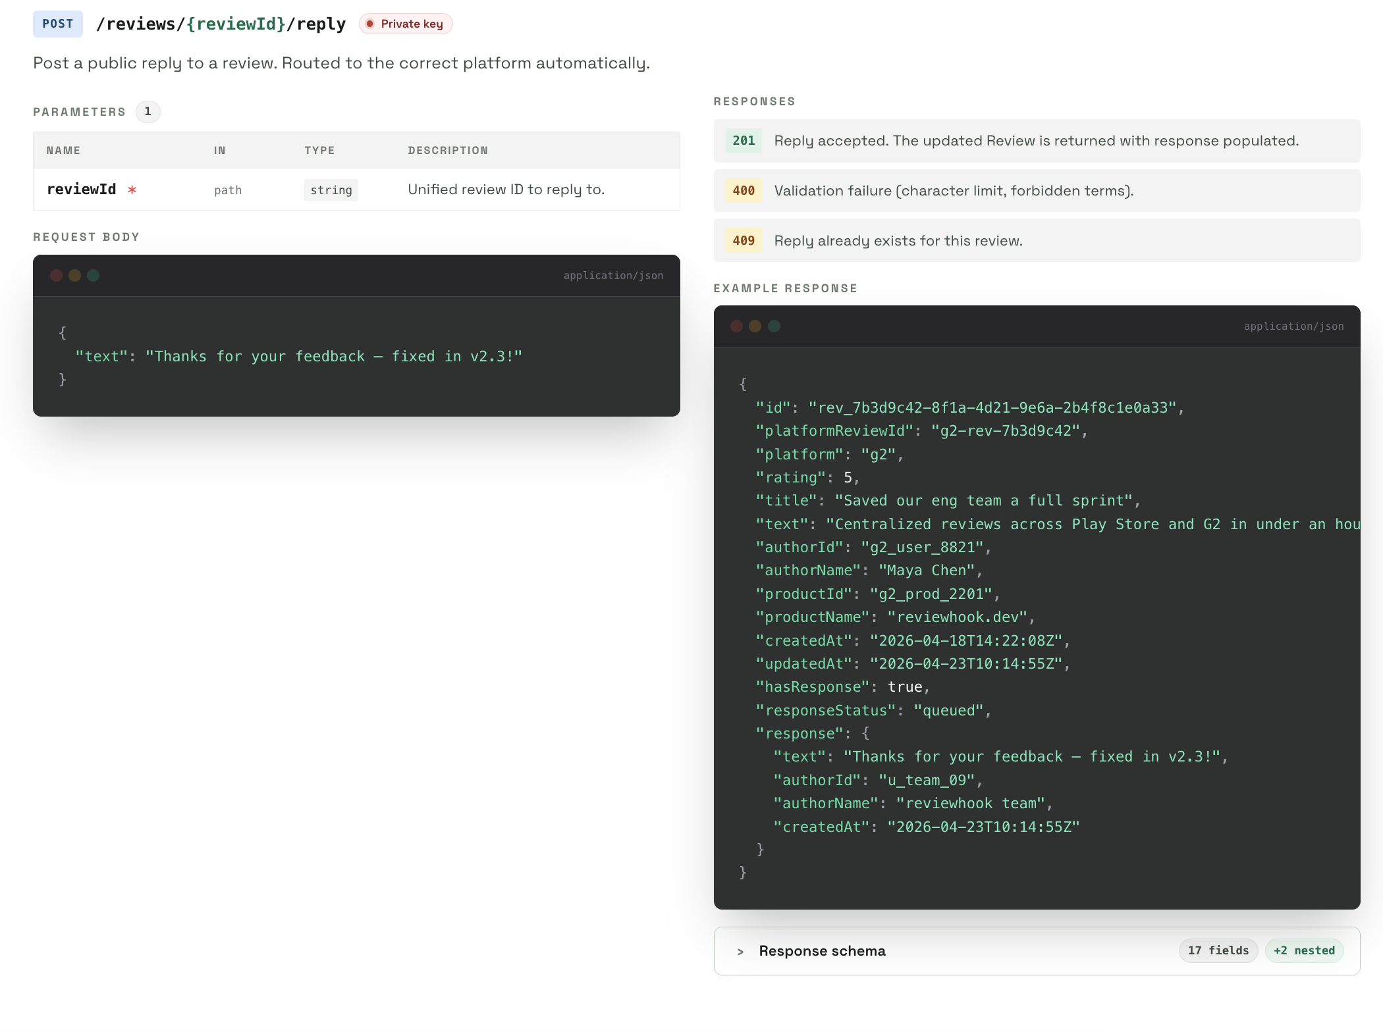Click the "productId": "g2_prod_2201" line
1383x1032 pixels.
pyautogui.click(x=878, y=594)
